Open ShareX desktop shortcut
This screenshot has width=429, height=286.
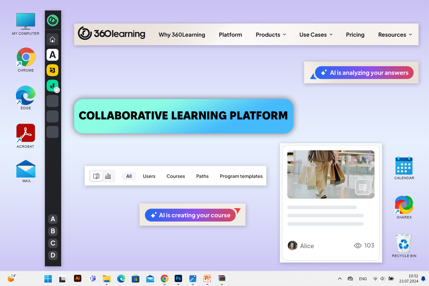pyautogui.click(x=404, y=207)
